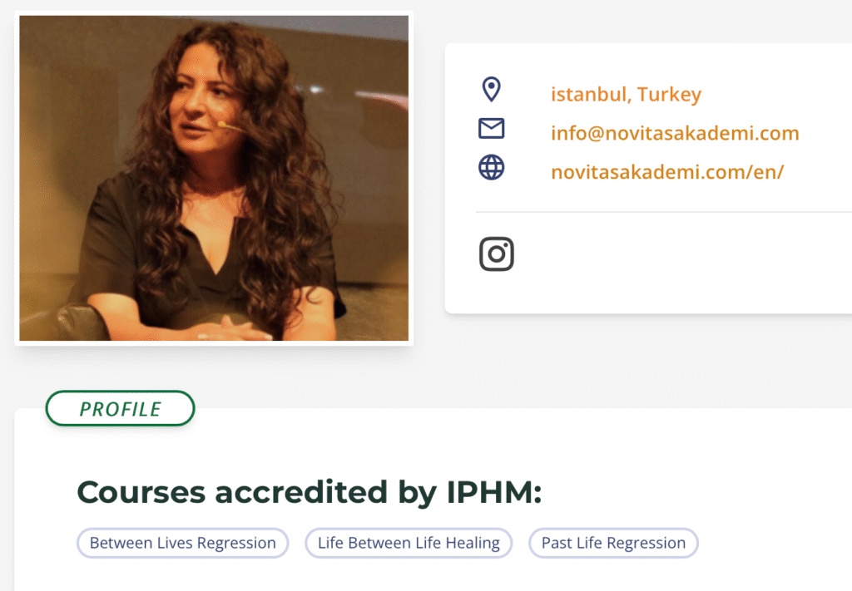Open the Instagram profile icon
This screenshot has width=852, height=591.
pyautogui.click(x=496, y=254)
